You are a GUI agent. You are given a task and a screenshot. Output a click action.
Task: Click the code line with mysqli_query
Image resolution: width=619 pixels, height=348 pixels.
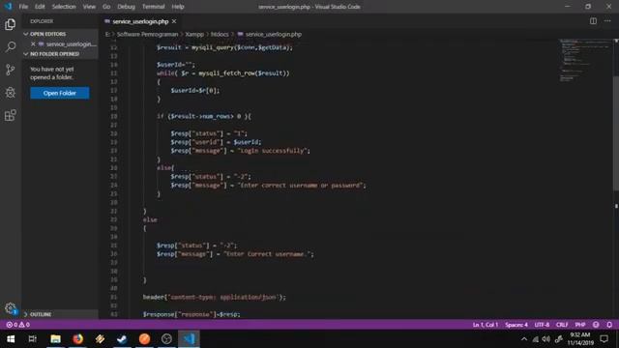tap(224, 47)
